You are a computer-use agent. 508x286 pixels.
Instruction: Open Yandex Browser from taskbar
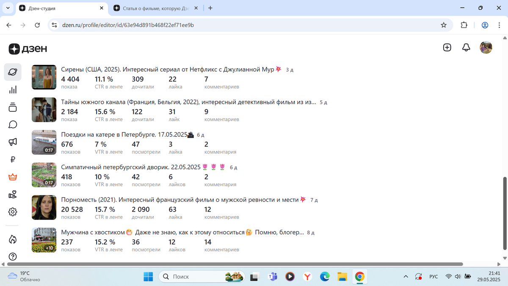coord(307,277)
